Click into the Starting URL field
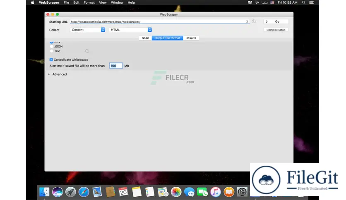 (160, 21)
